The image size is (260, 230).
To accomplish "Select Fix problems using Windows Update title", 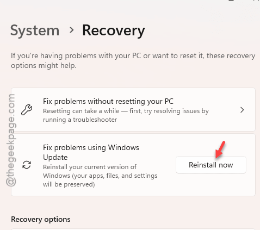I will pyautogui.click(x=91, y=152).
